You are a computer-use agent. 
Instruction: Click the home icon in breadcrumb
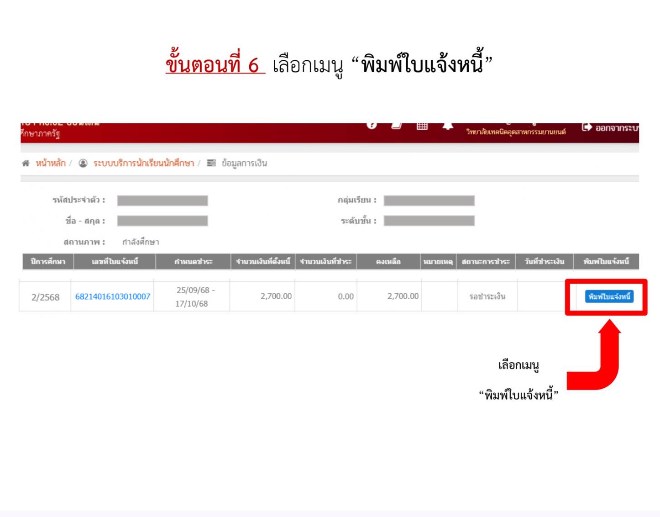coord(26,164)
